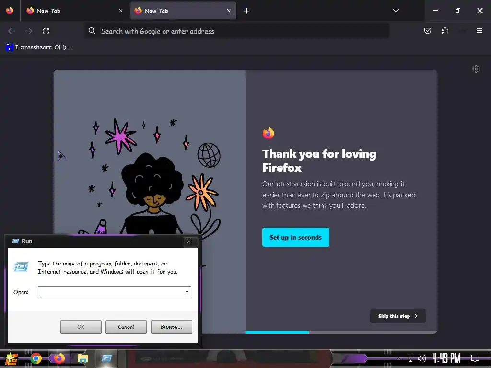The height and width of the screenshot is (368, 491).
Task: Click the Firefox View icon left of the tabs
Action: click(x=10, y=11)
